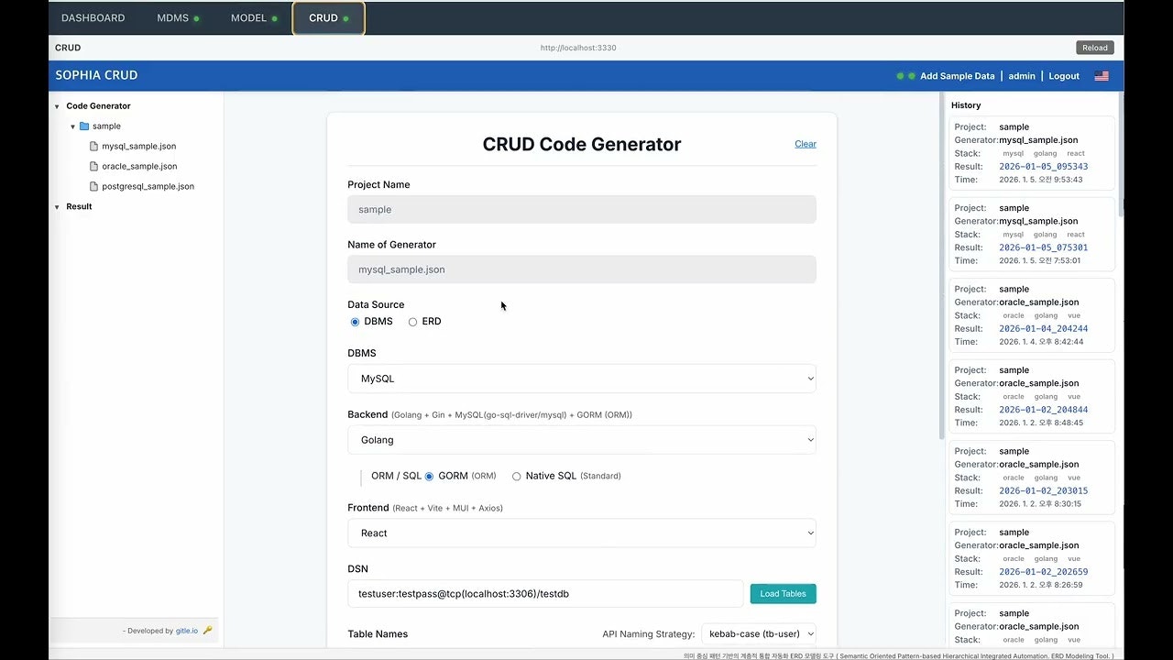This screenshot has height=660, width=1173.
Task: Open history result 2026-01-02_202659
Action: [x=1043, y=572]
